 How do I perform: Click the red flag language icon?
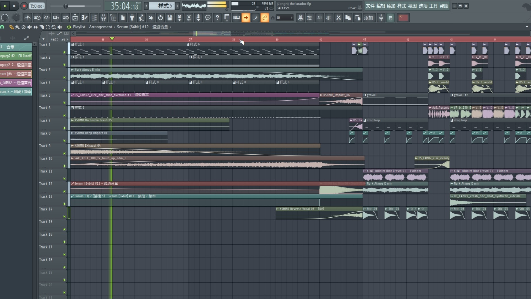(403, 18)
